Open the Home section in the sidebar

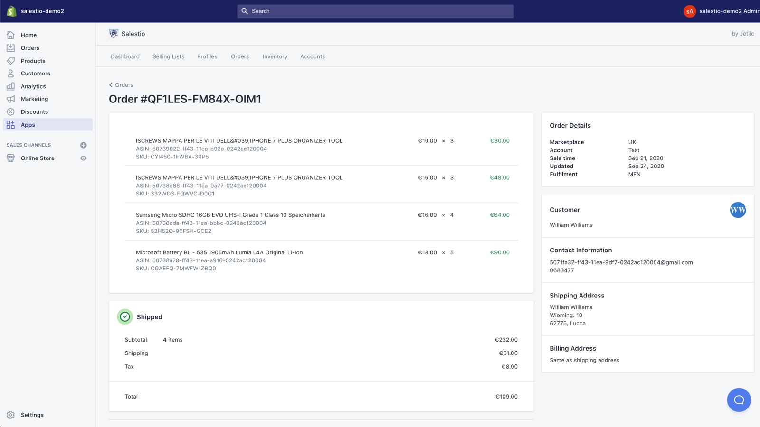pyautogui.click(x=28, y=35)
